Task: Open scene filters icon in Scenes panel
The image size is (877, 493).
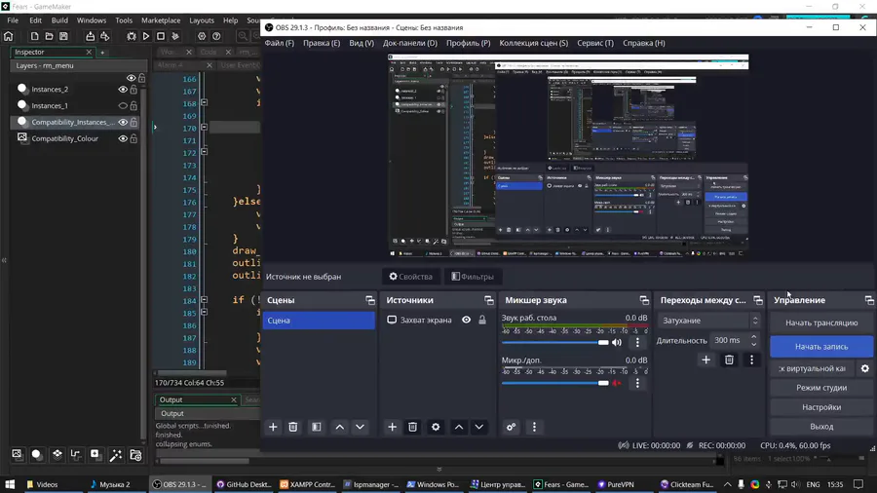Action: coord(317,427)
